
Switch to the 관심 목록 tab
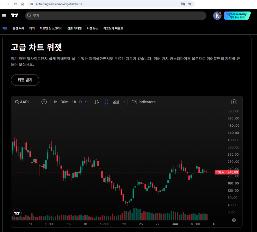(18, 28)
